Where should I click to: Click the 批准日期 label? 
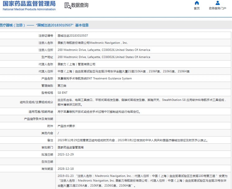[x=47, y=155]
